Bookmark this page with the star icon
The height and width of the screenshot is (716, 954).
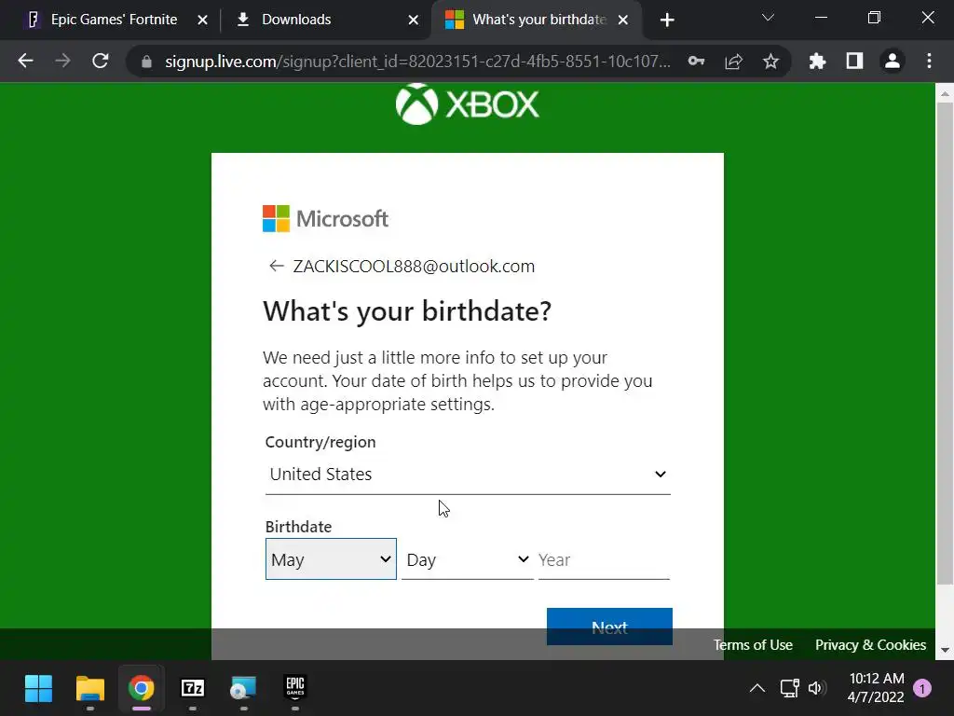click(x=770, y=61)
